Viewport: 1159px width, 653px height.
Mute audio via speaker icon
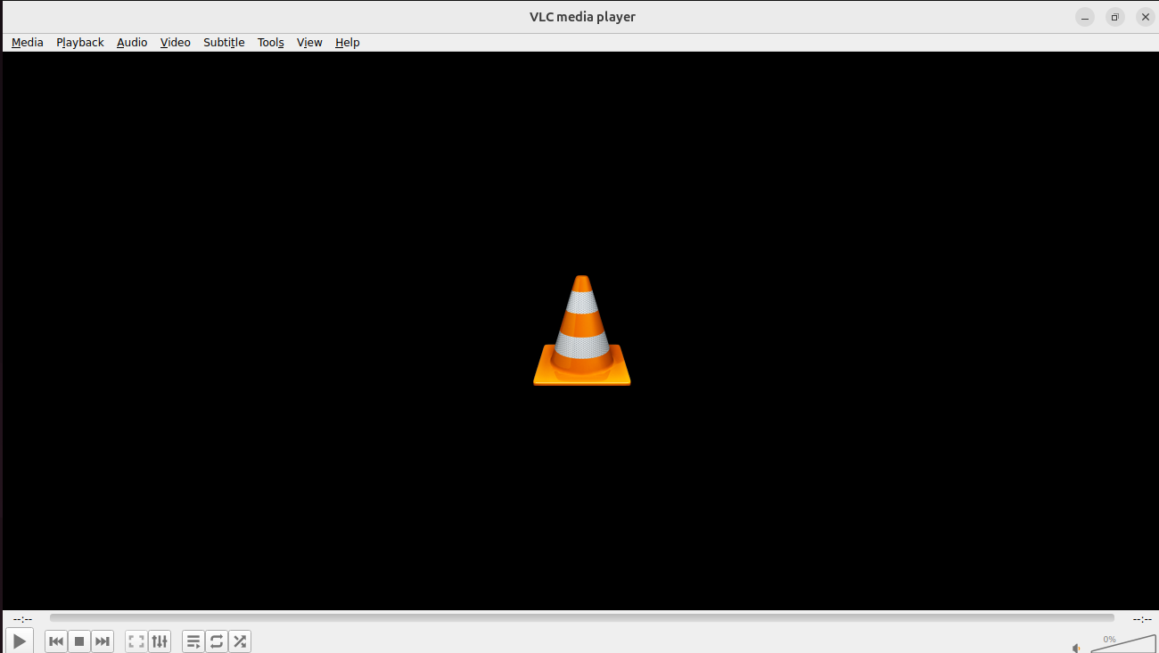(1077, 648)
